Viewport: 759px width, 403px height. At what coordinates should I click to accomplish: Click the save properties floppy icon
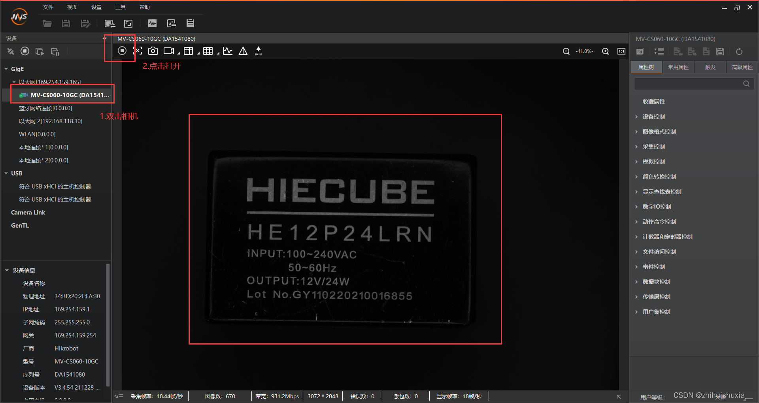point(720,51)
